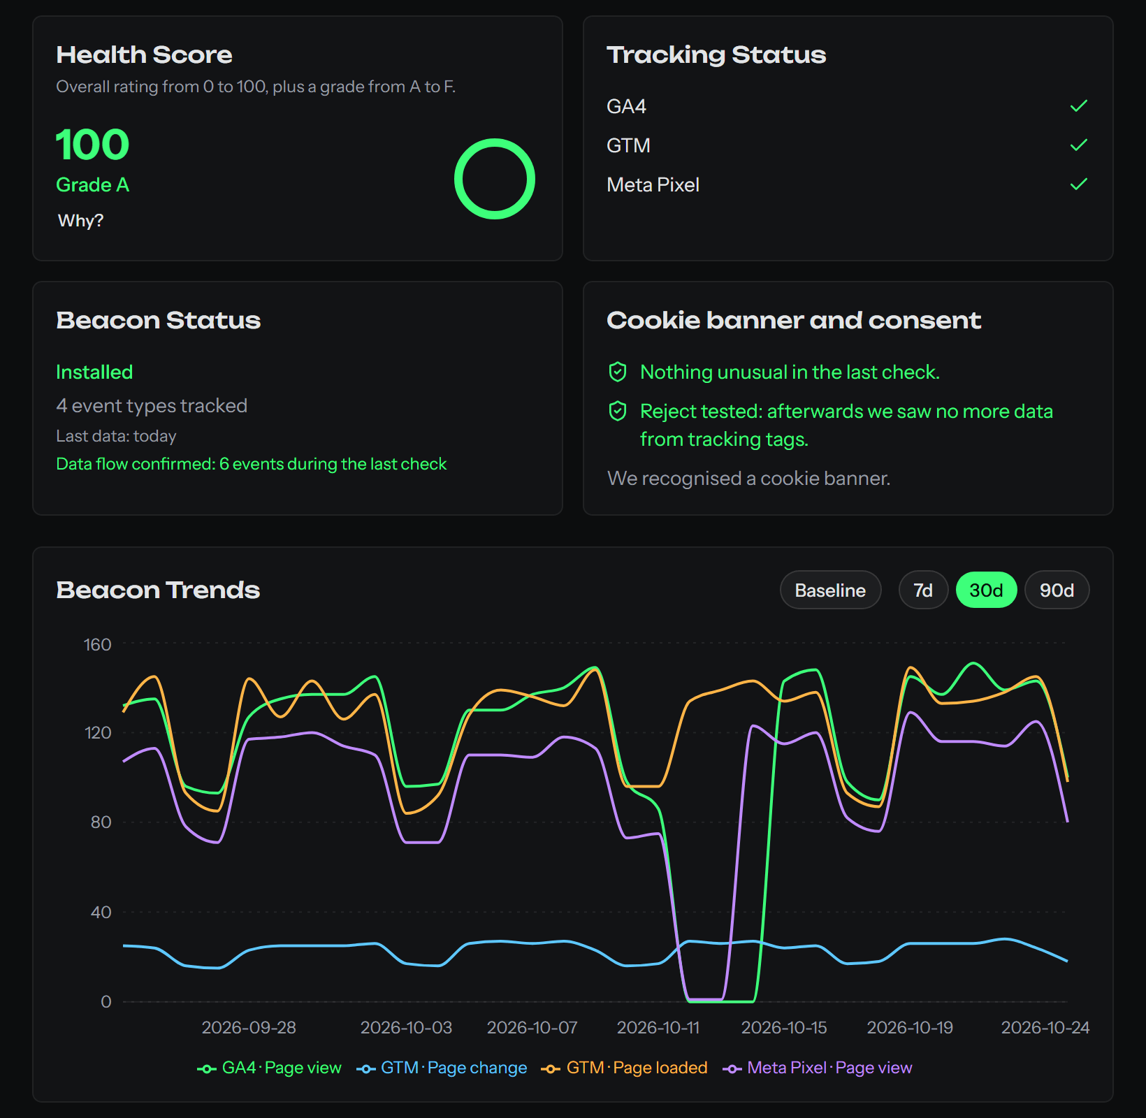Image resolution: width=1146 pixels, height=1118 pixels.
Task: Click the 'Grade A' label
Action: click(x=92, y=185)
